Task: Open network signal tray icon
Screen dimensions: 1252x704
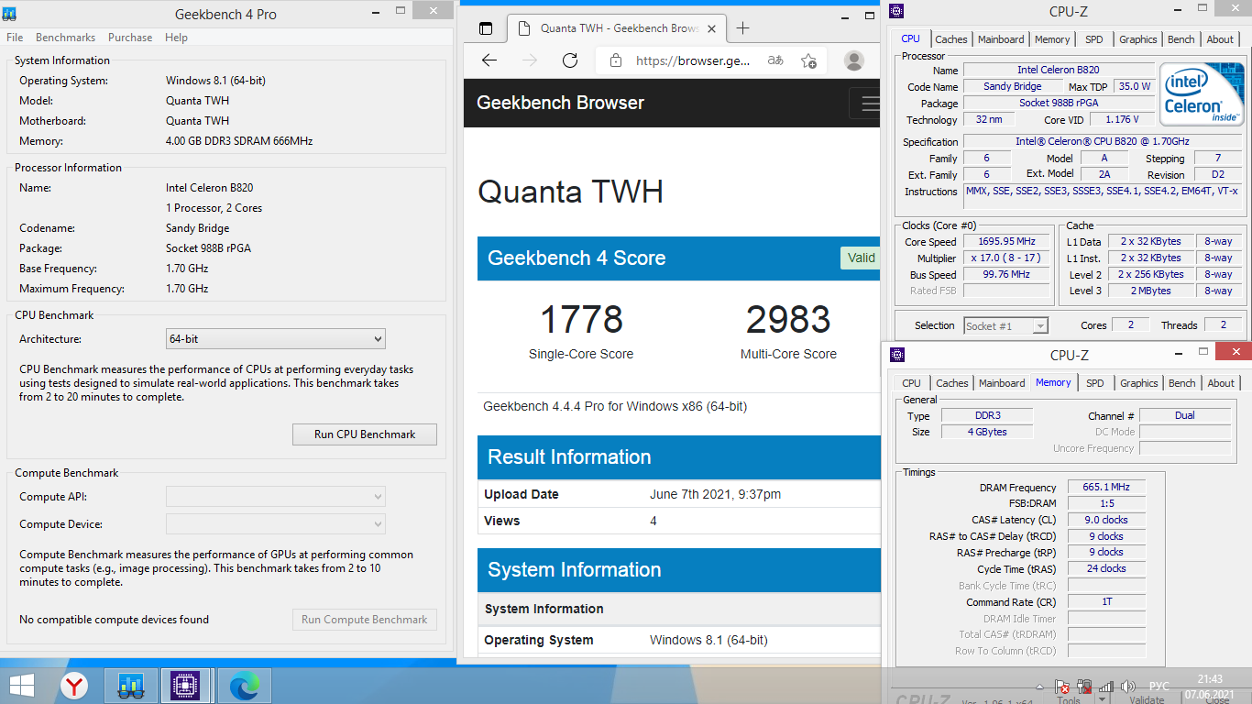Action: [x=1106, y=686]
